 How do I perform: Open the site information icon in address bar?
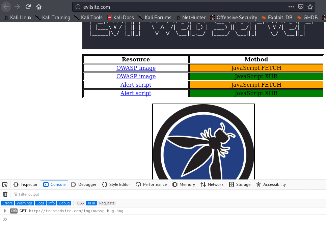pyautogui.click(x=78, y=7)
